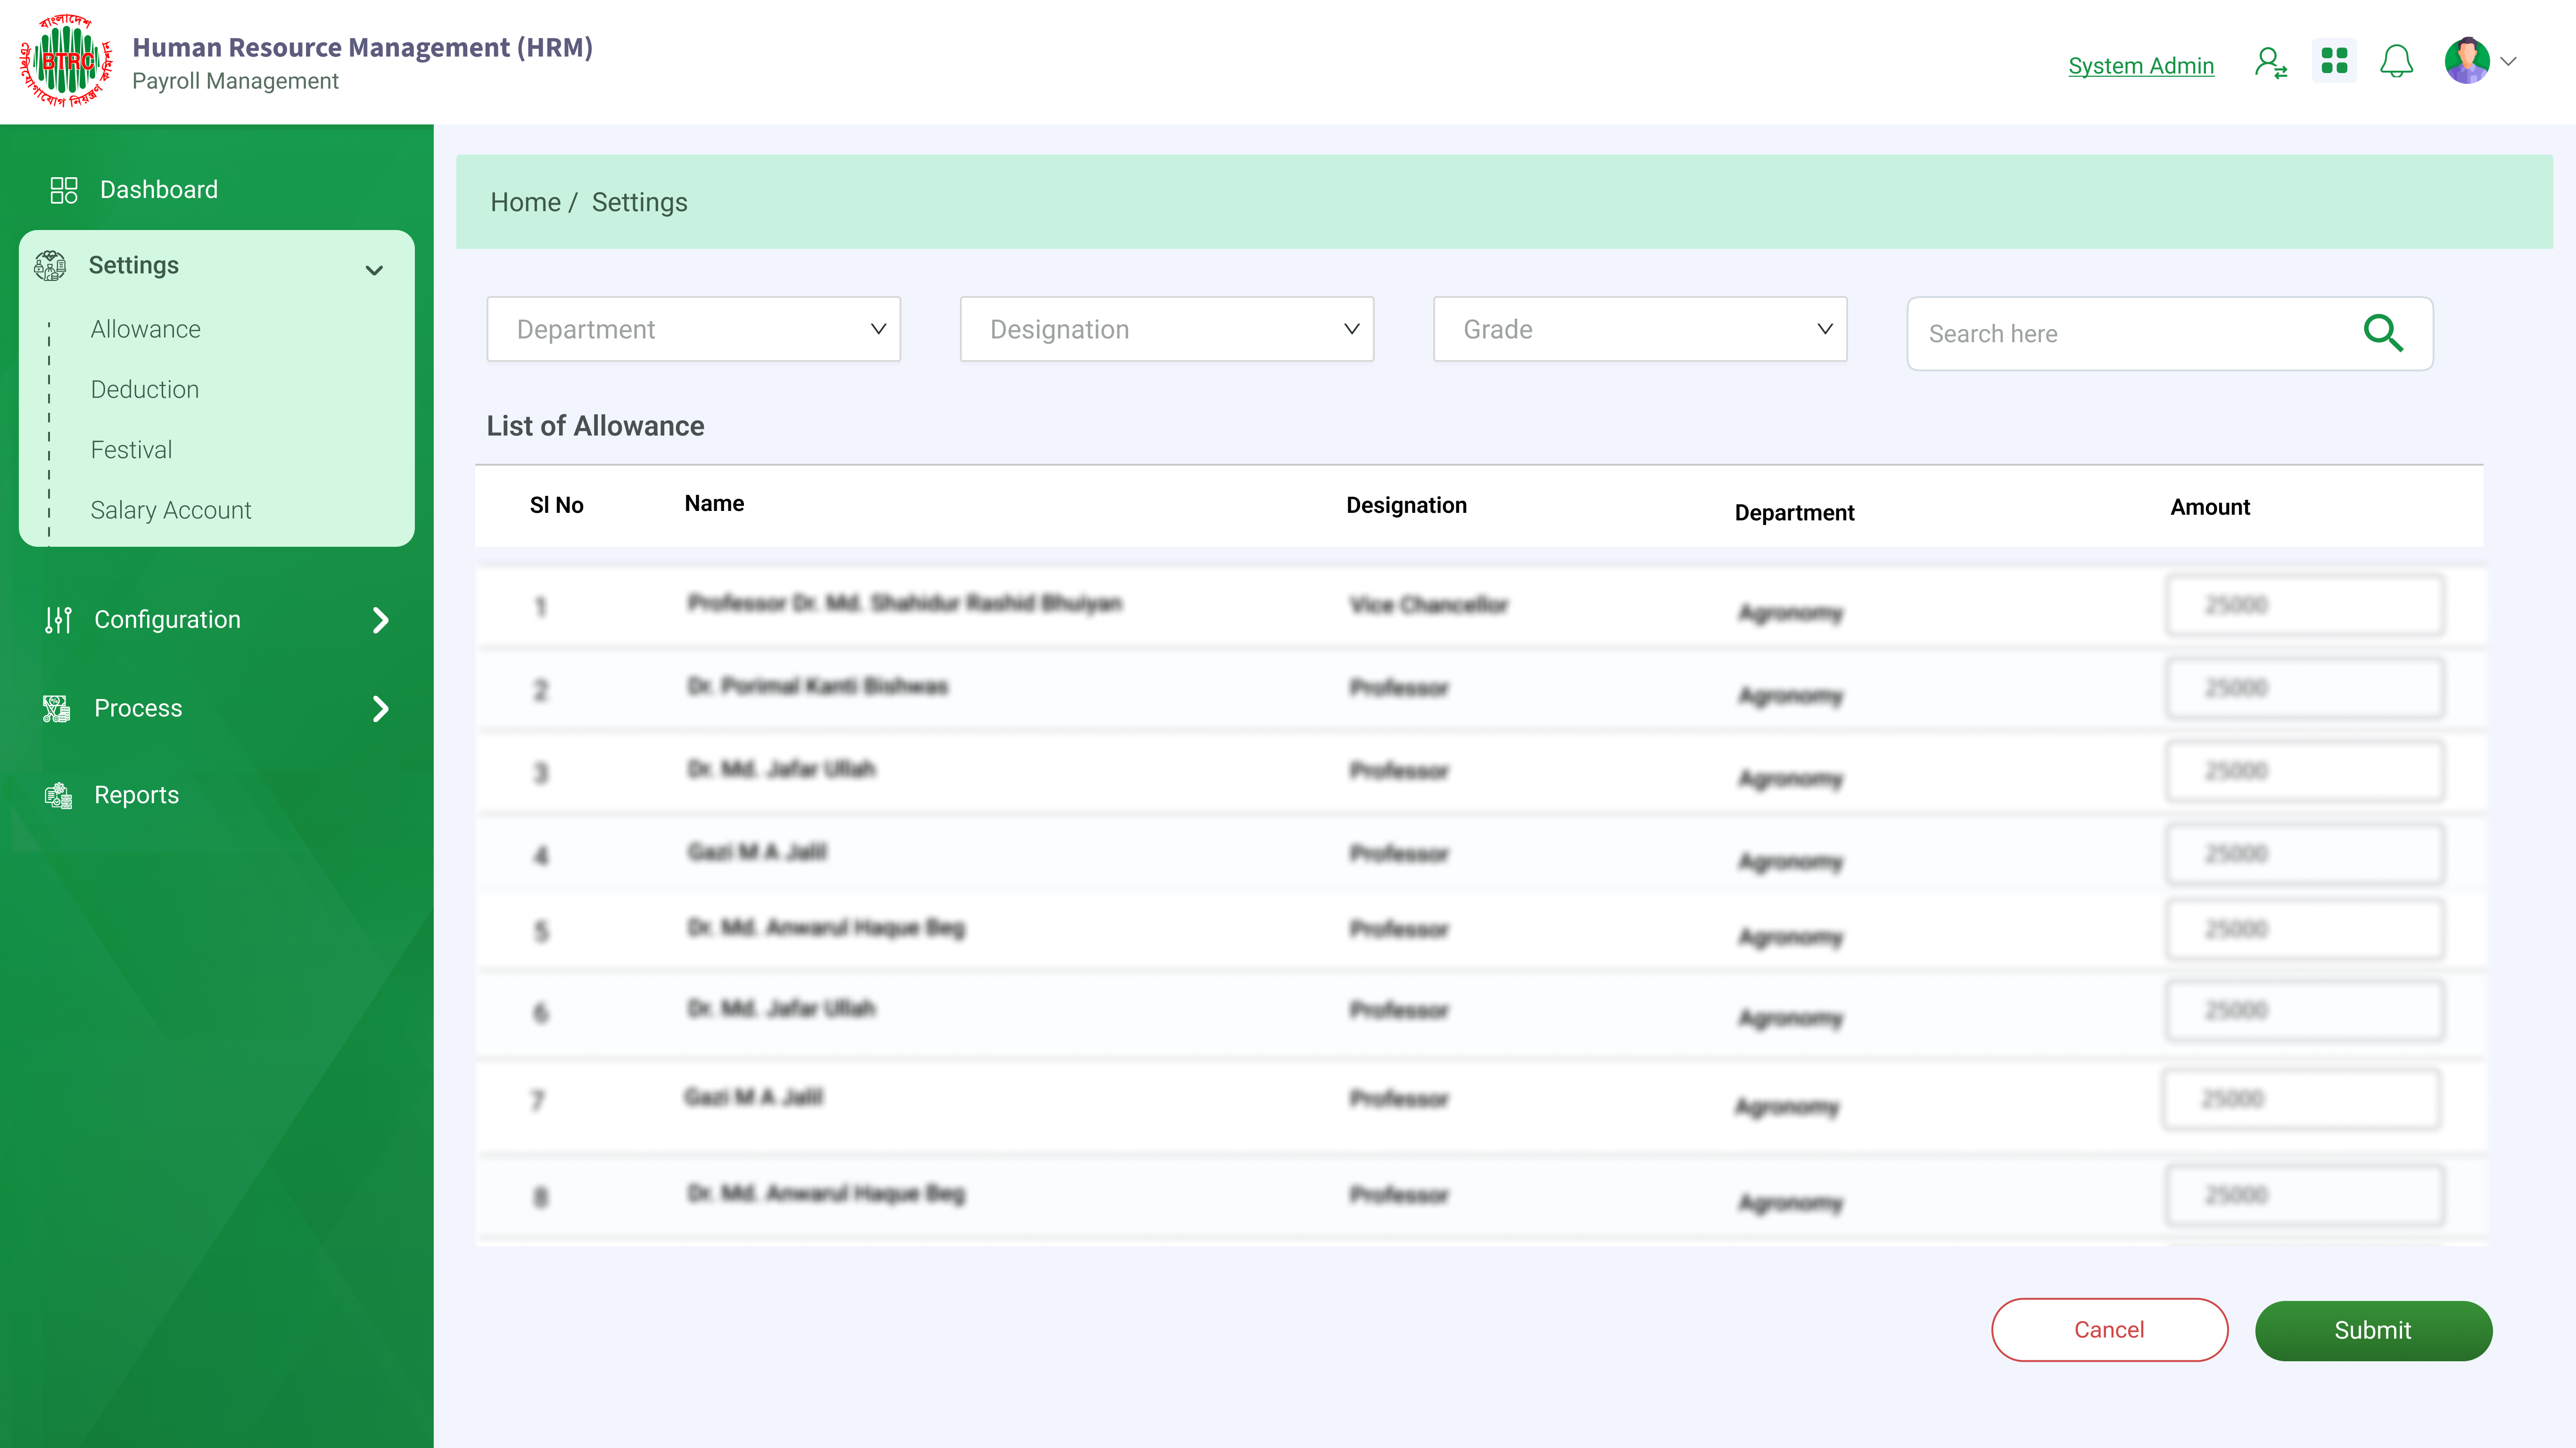Click the Dashboard grid icon
The height and width of the screenshot is (1448, 2576).
tap(64, 190)
